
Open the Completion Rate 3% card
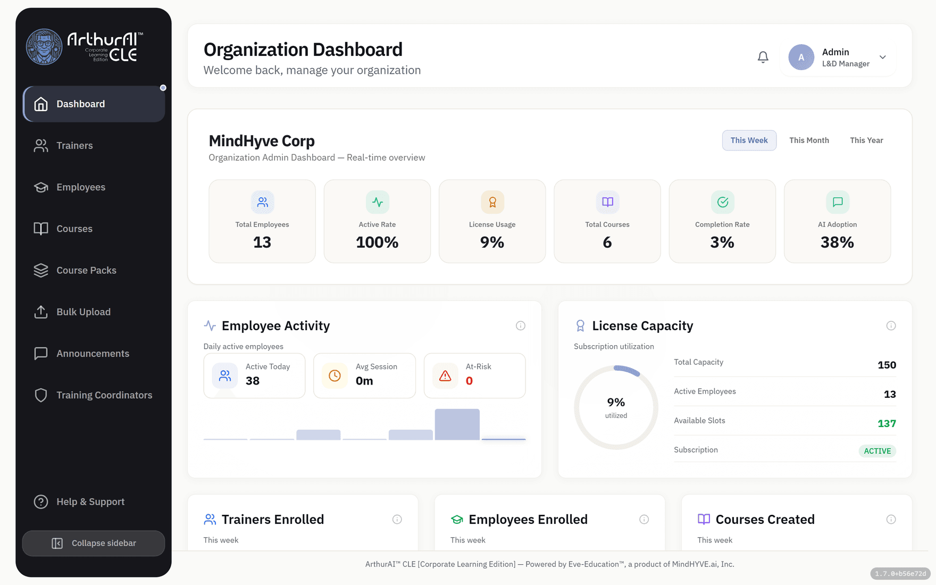(x=722, y=221)
